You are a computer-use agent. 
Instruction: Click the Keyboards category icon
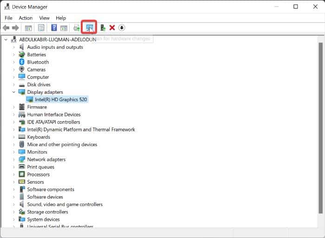tap(22, 137)
